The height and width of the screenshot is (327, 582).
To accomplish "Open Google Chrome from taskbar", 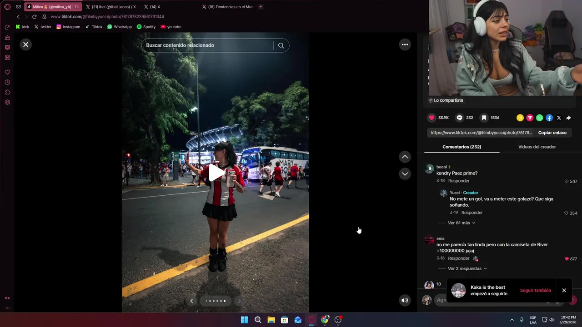I will 325,320.
